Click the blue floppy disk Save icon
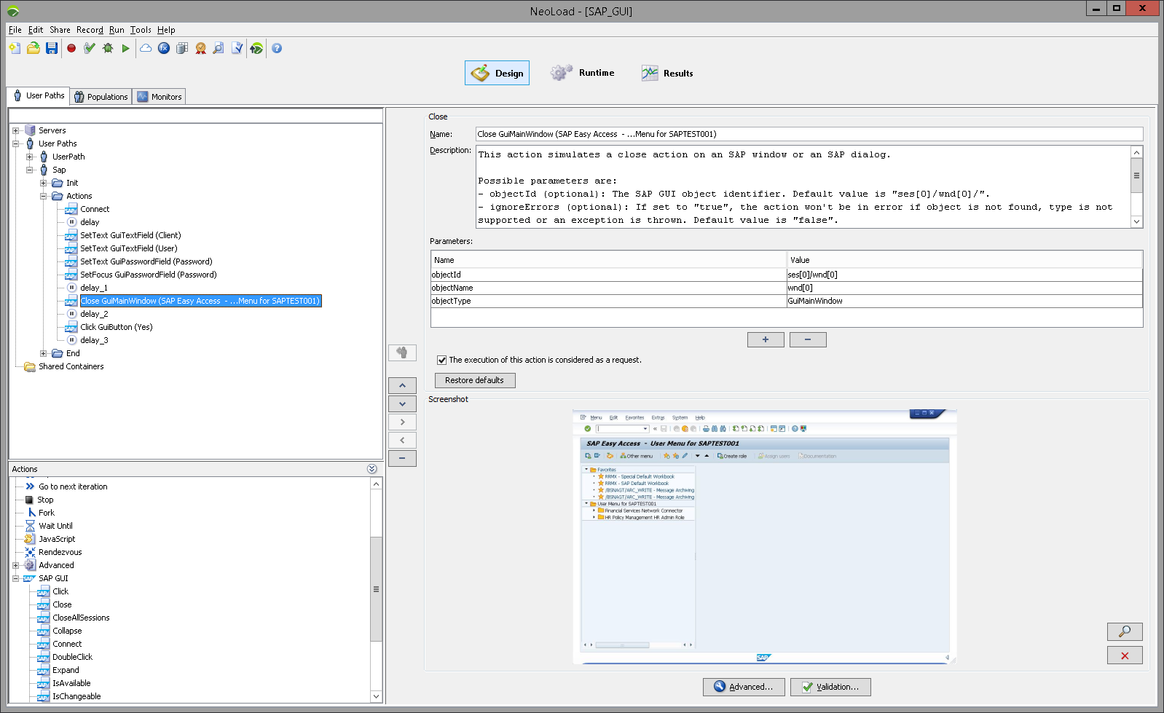Image resolution: width=1164 pixels, height=713 pixels. tap(52, 48)
